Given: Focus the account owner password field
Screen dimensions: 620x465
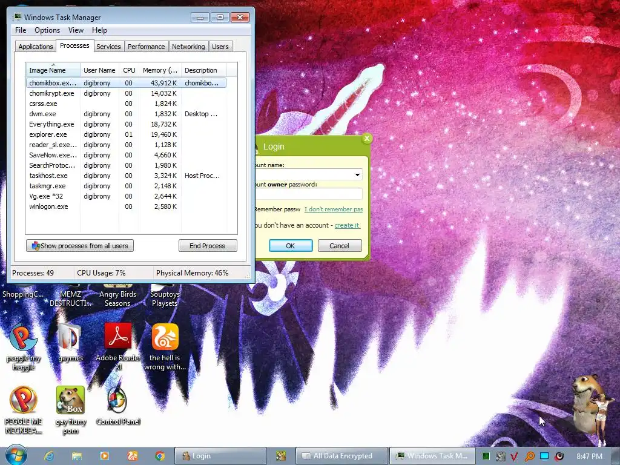Looking at the screenshot, I should [x=308, y=194].
